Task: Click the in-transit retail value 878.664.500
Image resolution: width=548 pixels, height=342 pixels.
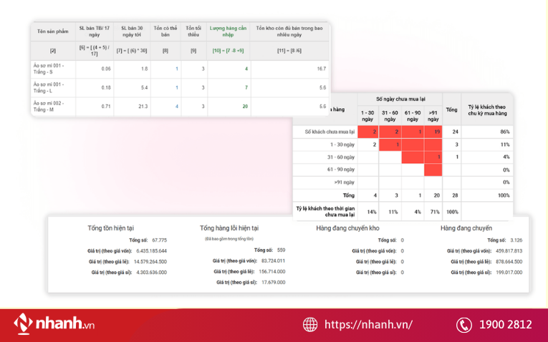Action: [x=509, y=262]
